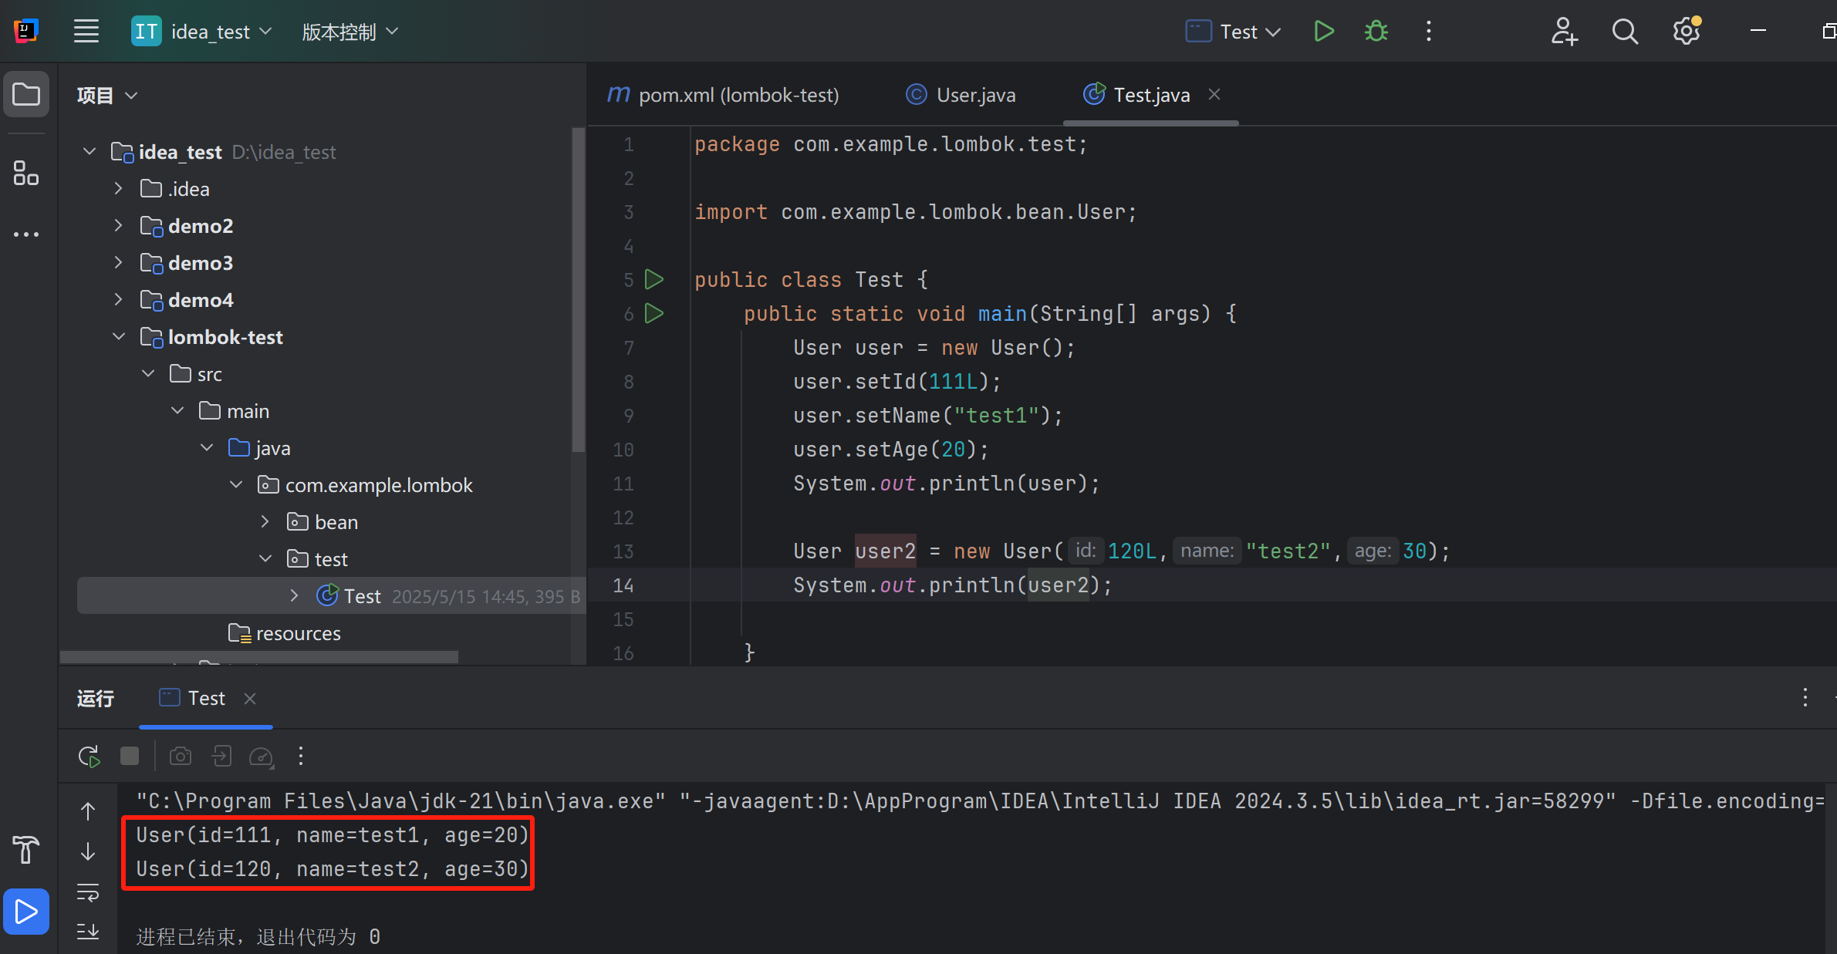Open the Build hammer tool window
This screenshot has height=954, width=1837.
click(26, 849)
